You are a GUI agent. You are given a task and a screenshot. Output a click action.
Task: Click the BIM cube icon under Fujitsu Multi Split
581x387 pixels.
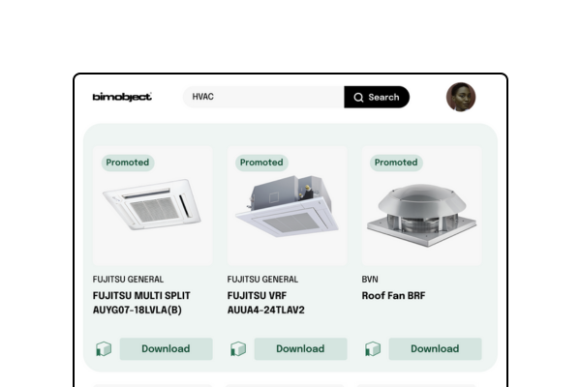point(104,349)
